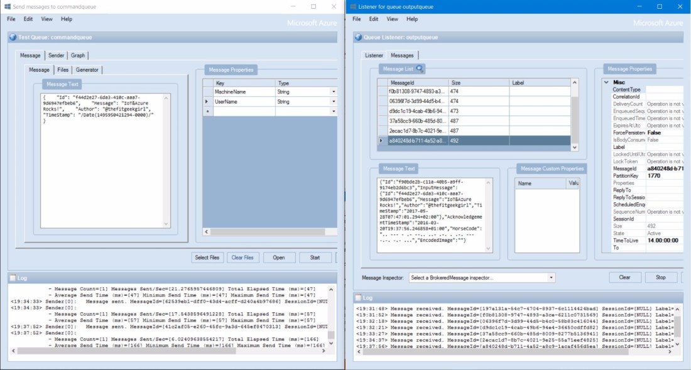
Task: Collapse the Misc category in Message Properties
Action: pyautogui.click(x=607, y=82)
